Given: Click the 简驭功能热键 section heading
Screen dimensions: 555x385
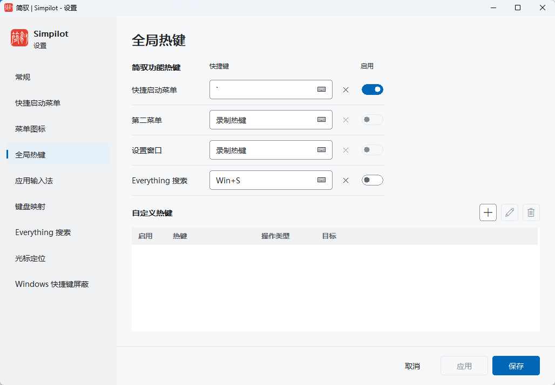Looking at the screenshot, I should pyautogui.click(x=156, y=67).
